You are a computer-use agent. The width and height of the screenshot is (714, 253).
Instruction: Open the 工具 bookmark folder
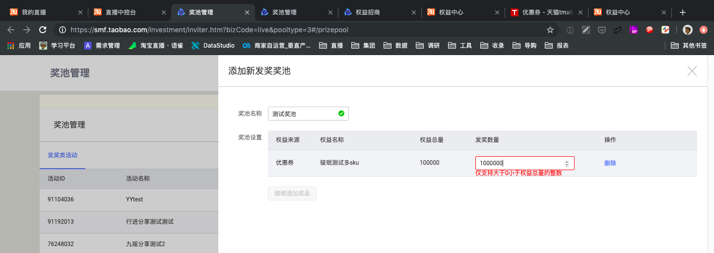[460, 46]
